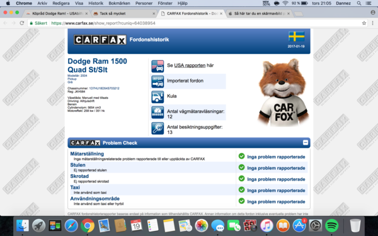Image resolution: width=378 pixels, height=236 pixels.
Task: Click Inga problem rapporterade in the Taxi row
Action: pyautogui.click(x=276, y=191)
